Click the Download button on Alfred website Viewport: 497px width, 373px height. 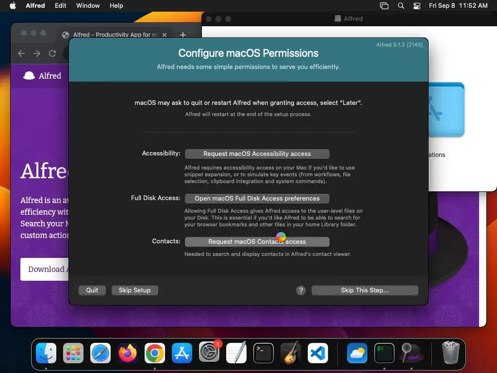(44, 269)
